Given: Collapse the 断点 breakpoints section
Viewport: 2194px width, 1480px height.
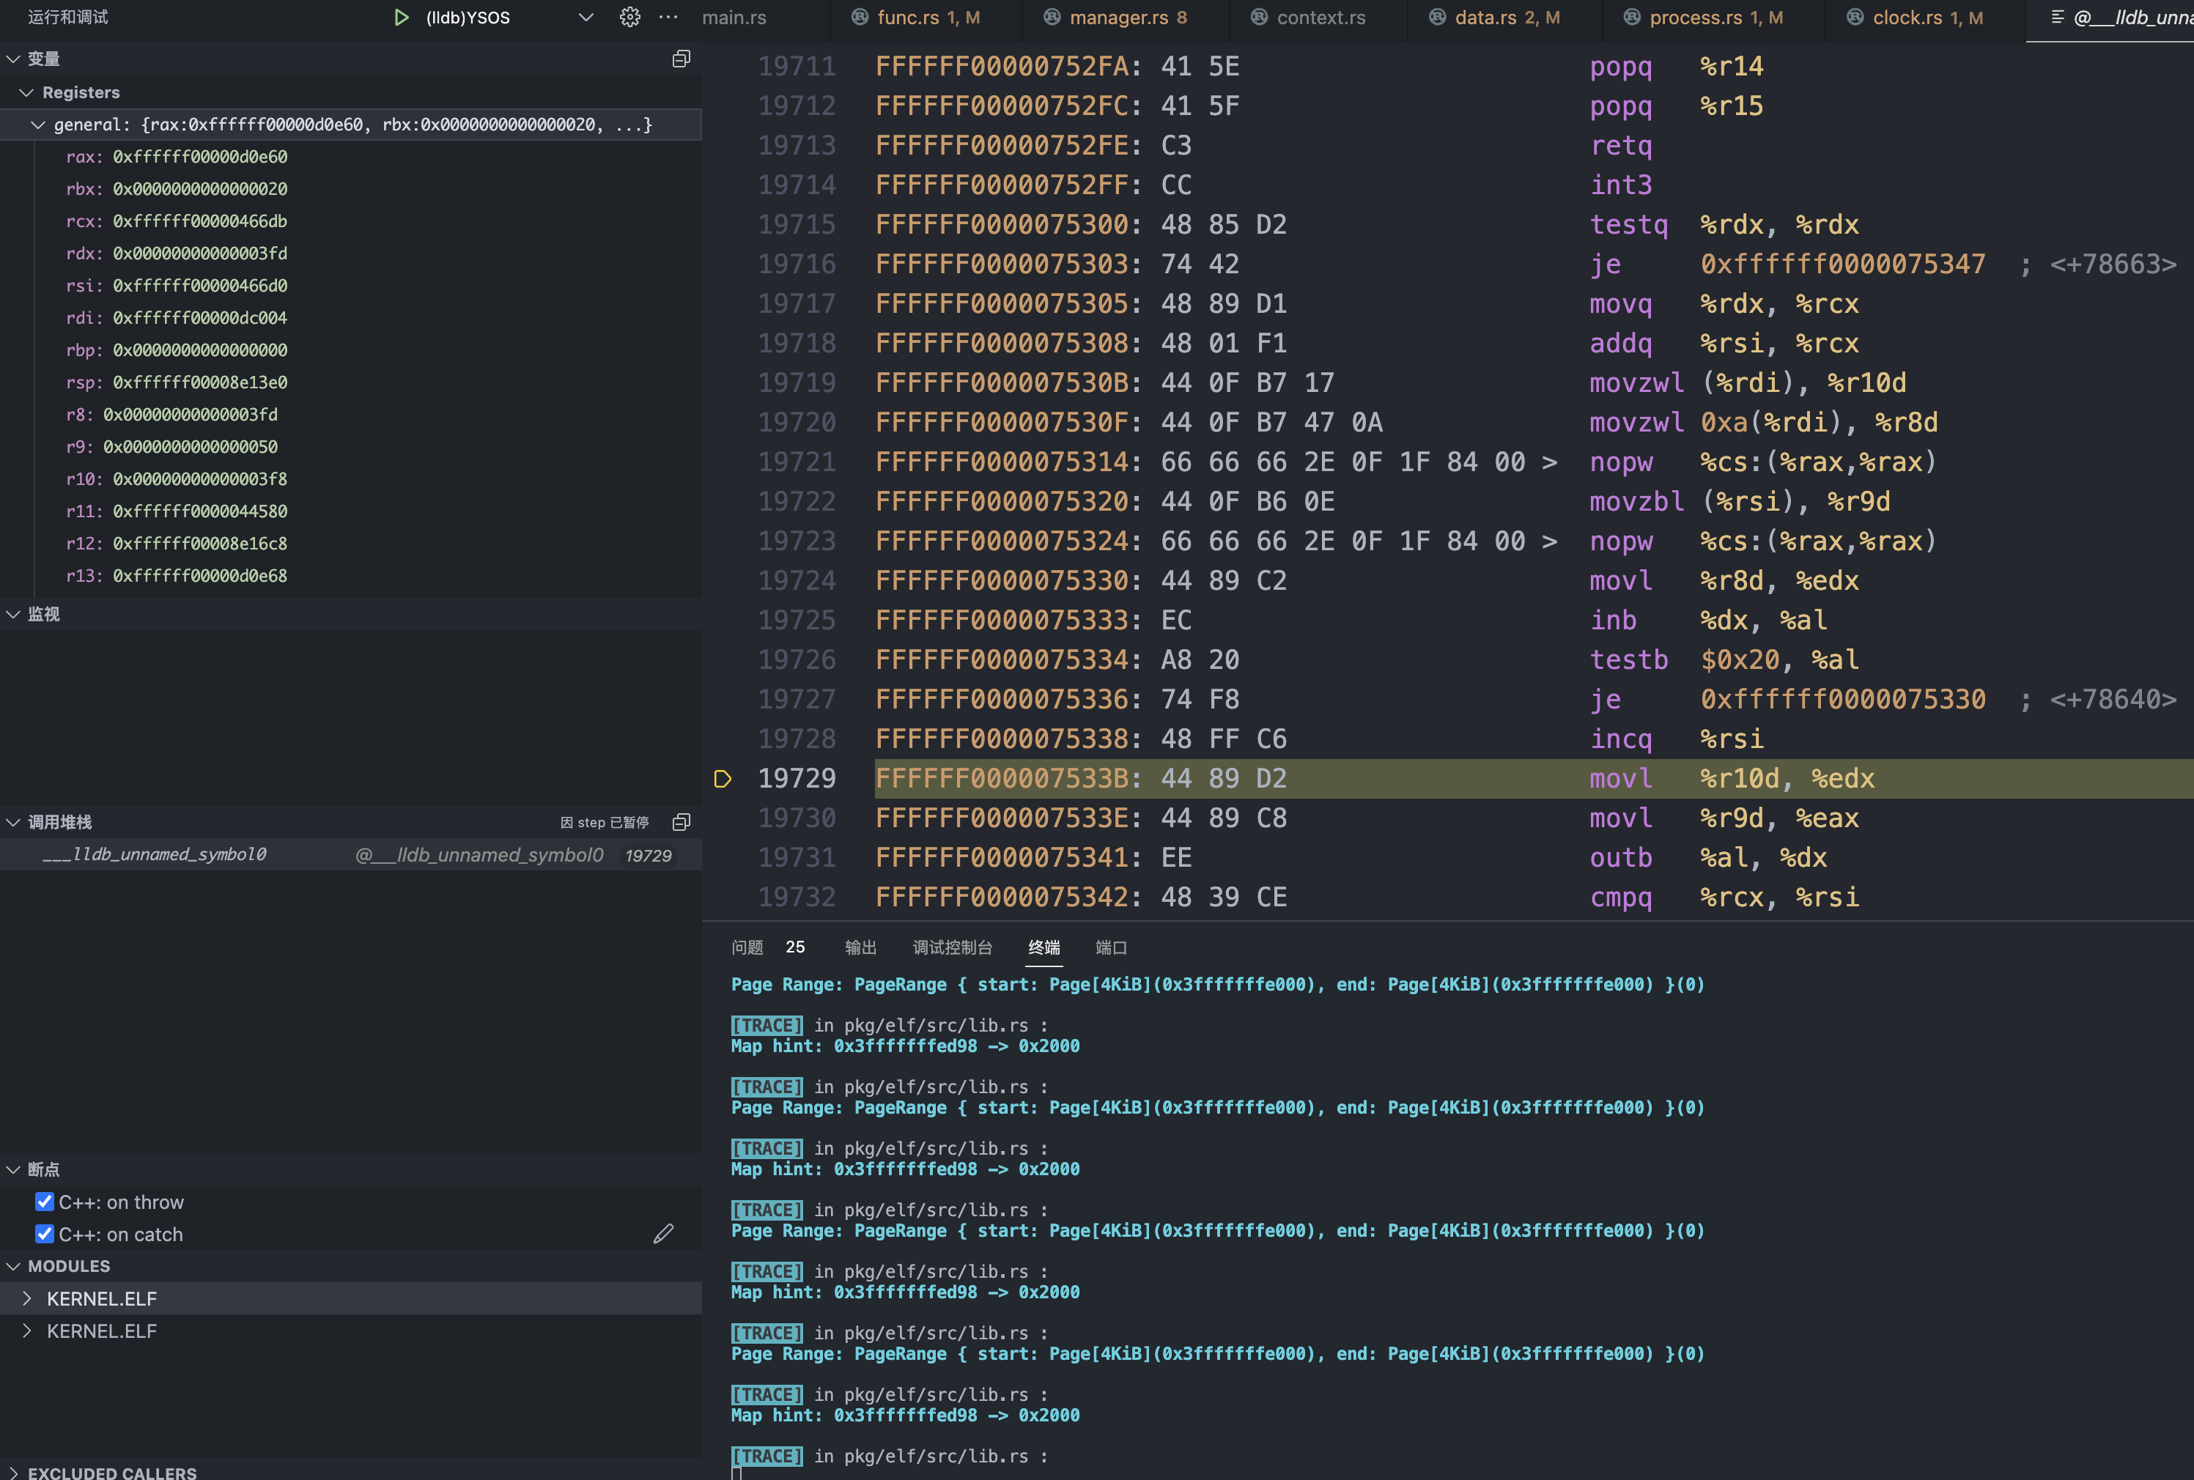Looking at the screenshot, I should [13, 1169].
